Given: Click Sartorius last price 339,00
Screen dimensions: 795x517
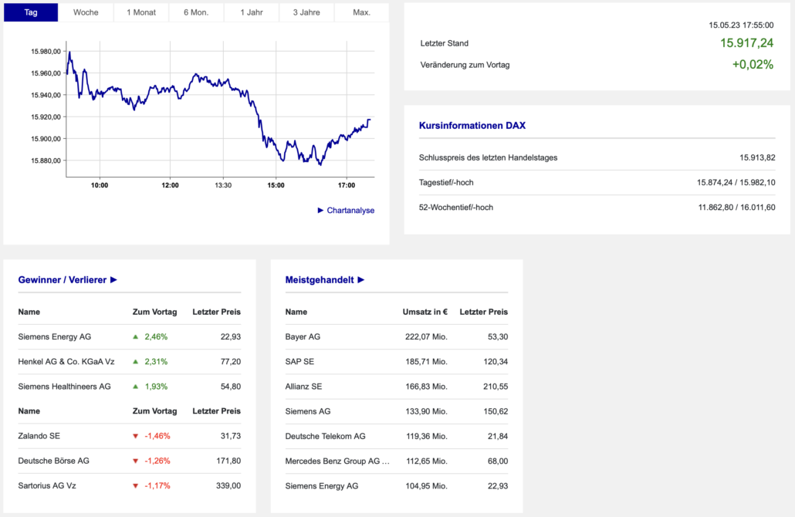Looking at the screenshot, I should pyautogui.click(x=228, y=485).
